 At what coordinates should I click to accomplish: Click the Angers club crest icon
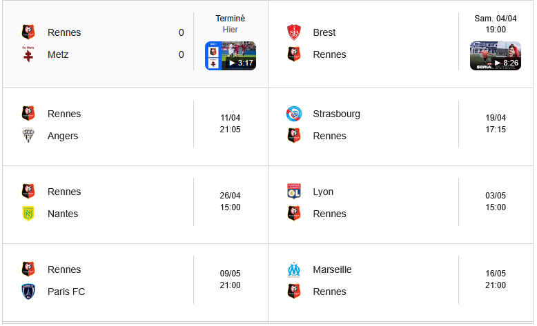point(28,136)
